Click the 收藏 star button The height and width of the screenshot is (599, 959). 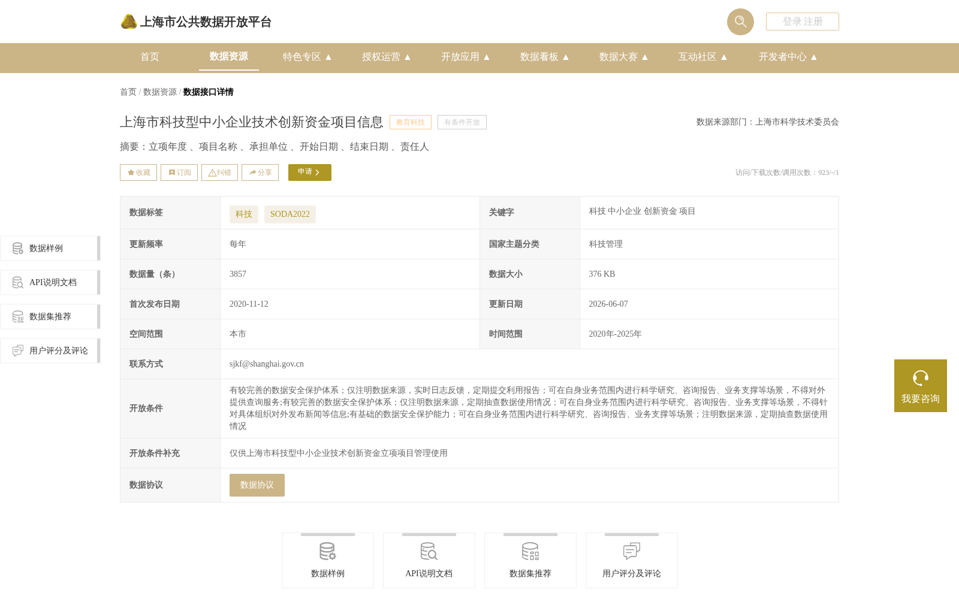coord(138,173)
